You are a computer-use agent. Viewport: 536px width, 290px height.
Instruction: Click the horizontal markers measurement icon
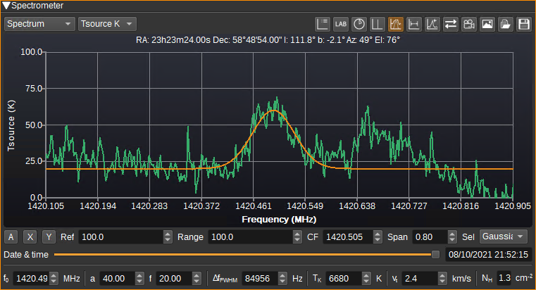(x=414, y=24)
